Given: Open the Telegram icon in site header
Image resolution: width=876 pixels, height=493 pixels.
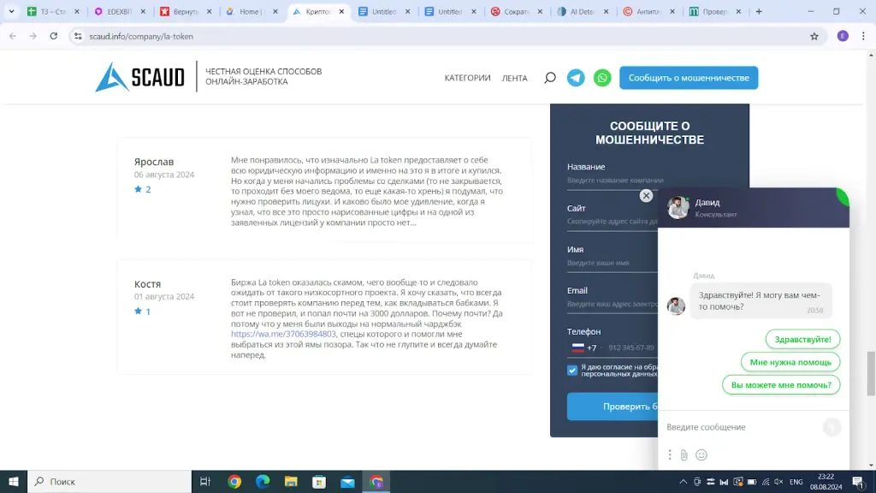Looking at the screenshot, I should click(576, 78).
